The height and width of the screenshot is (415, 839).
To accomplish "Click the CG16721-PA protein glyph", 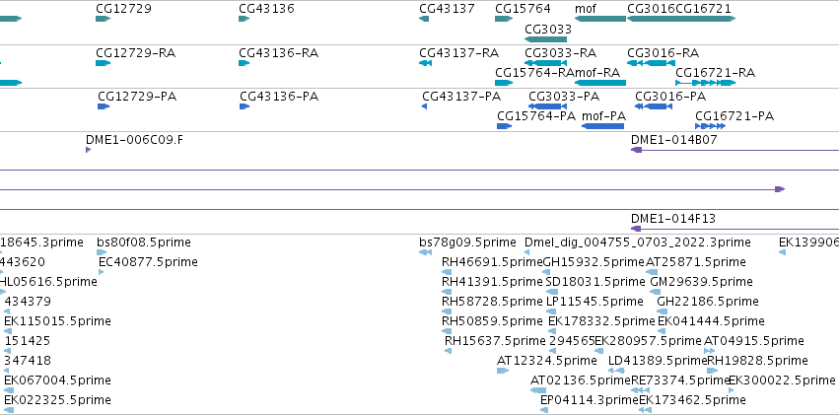I will 711,126.
